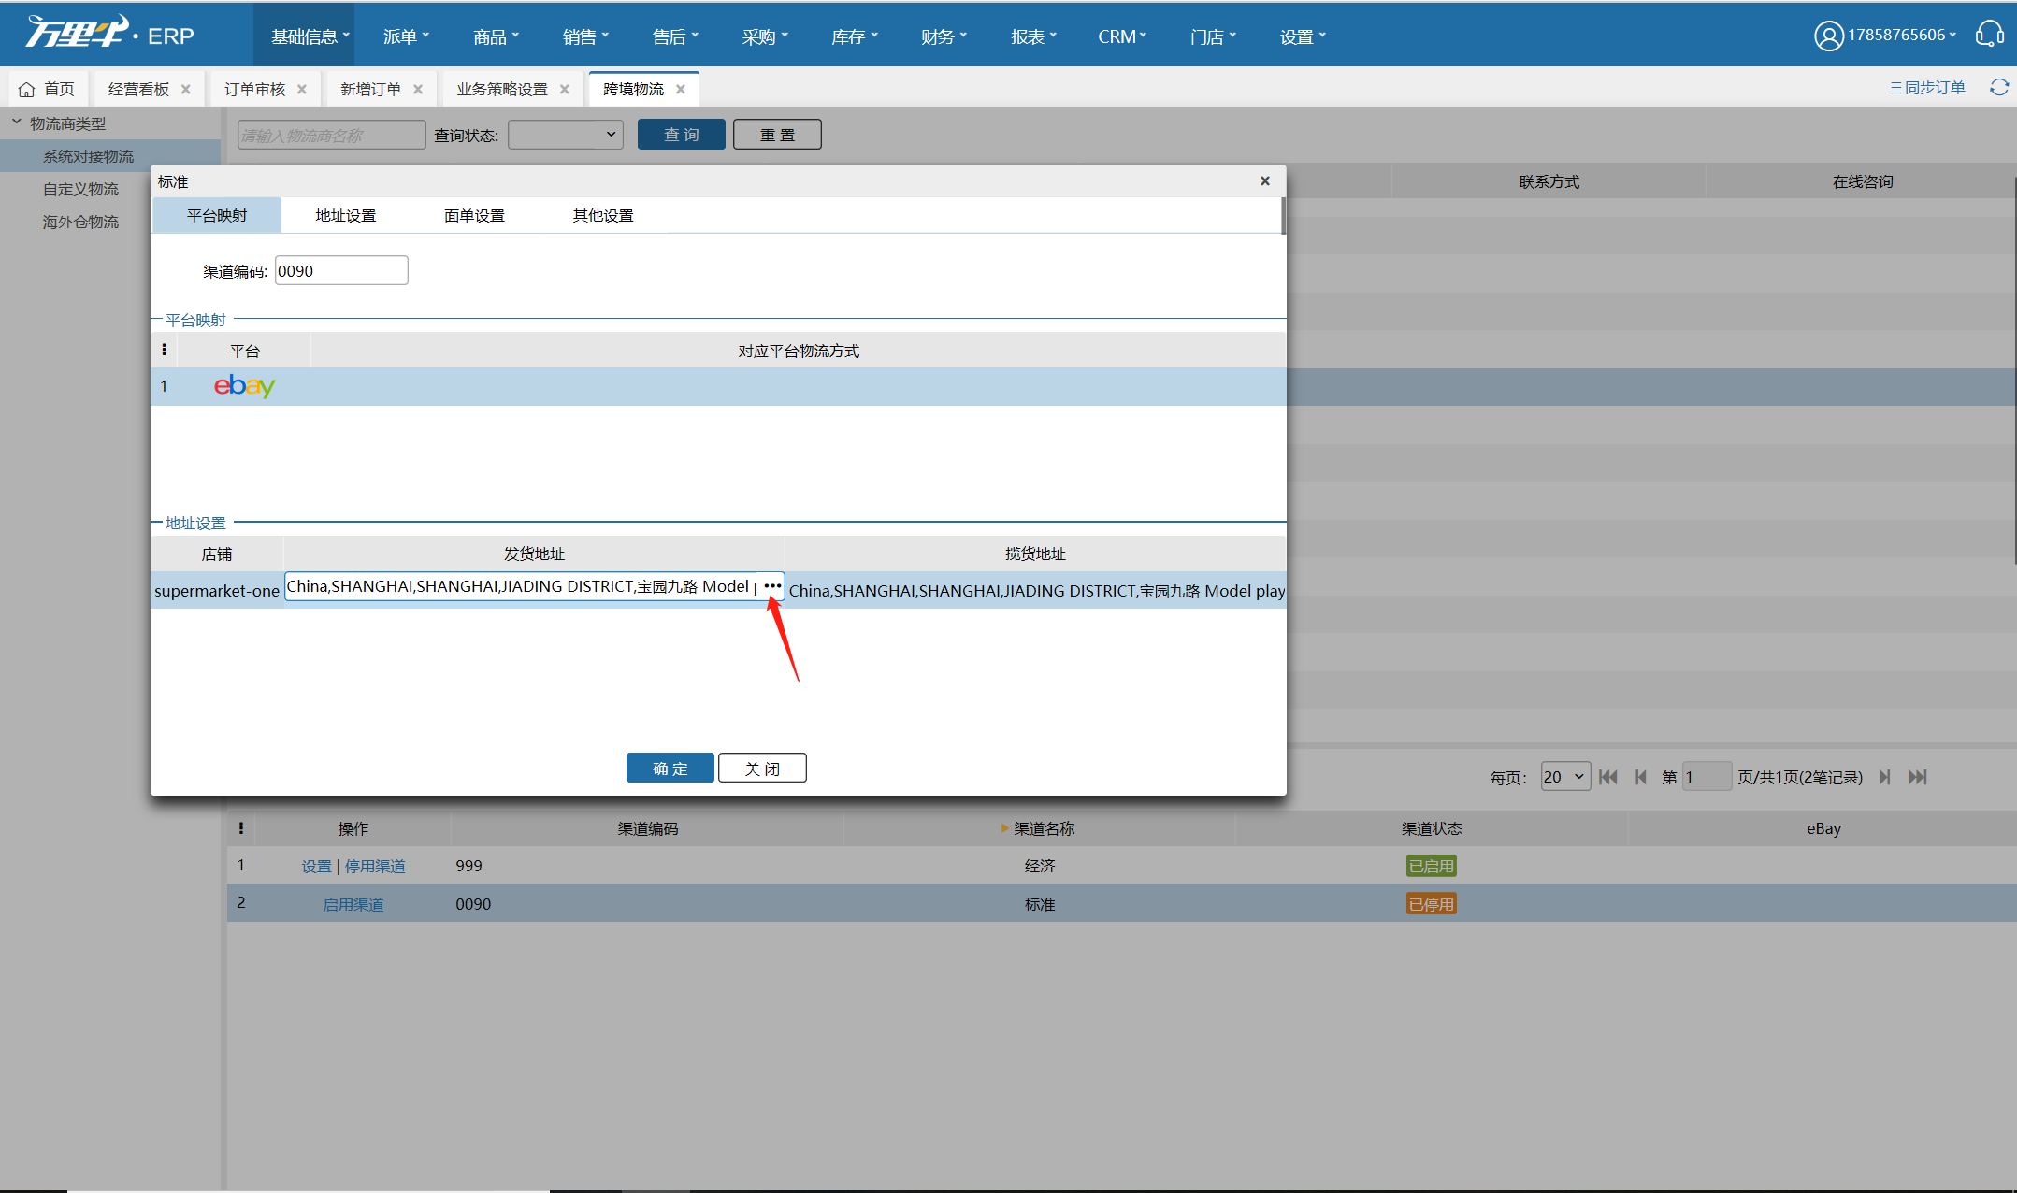Click the ellipsis button in 发货地址 field
Image resolution: width=2017 pixels, height=1193 pixels.
tap(772, 586)
